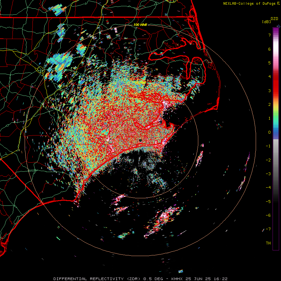Image resolution: width=281 pixels, height=281 pixels.
Task: Click the [dB] unit label
Action: coord(267,22)
